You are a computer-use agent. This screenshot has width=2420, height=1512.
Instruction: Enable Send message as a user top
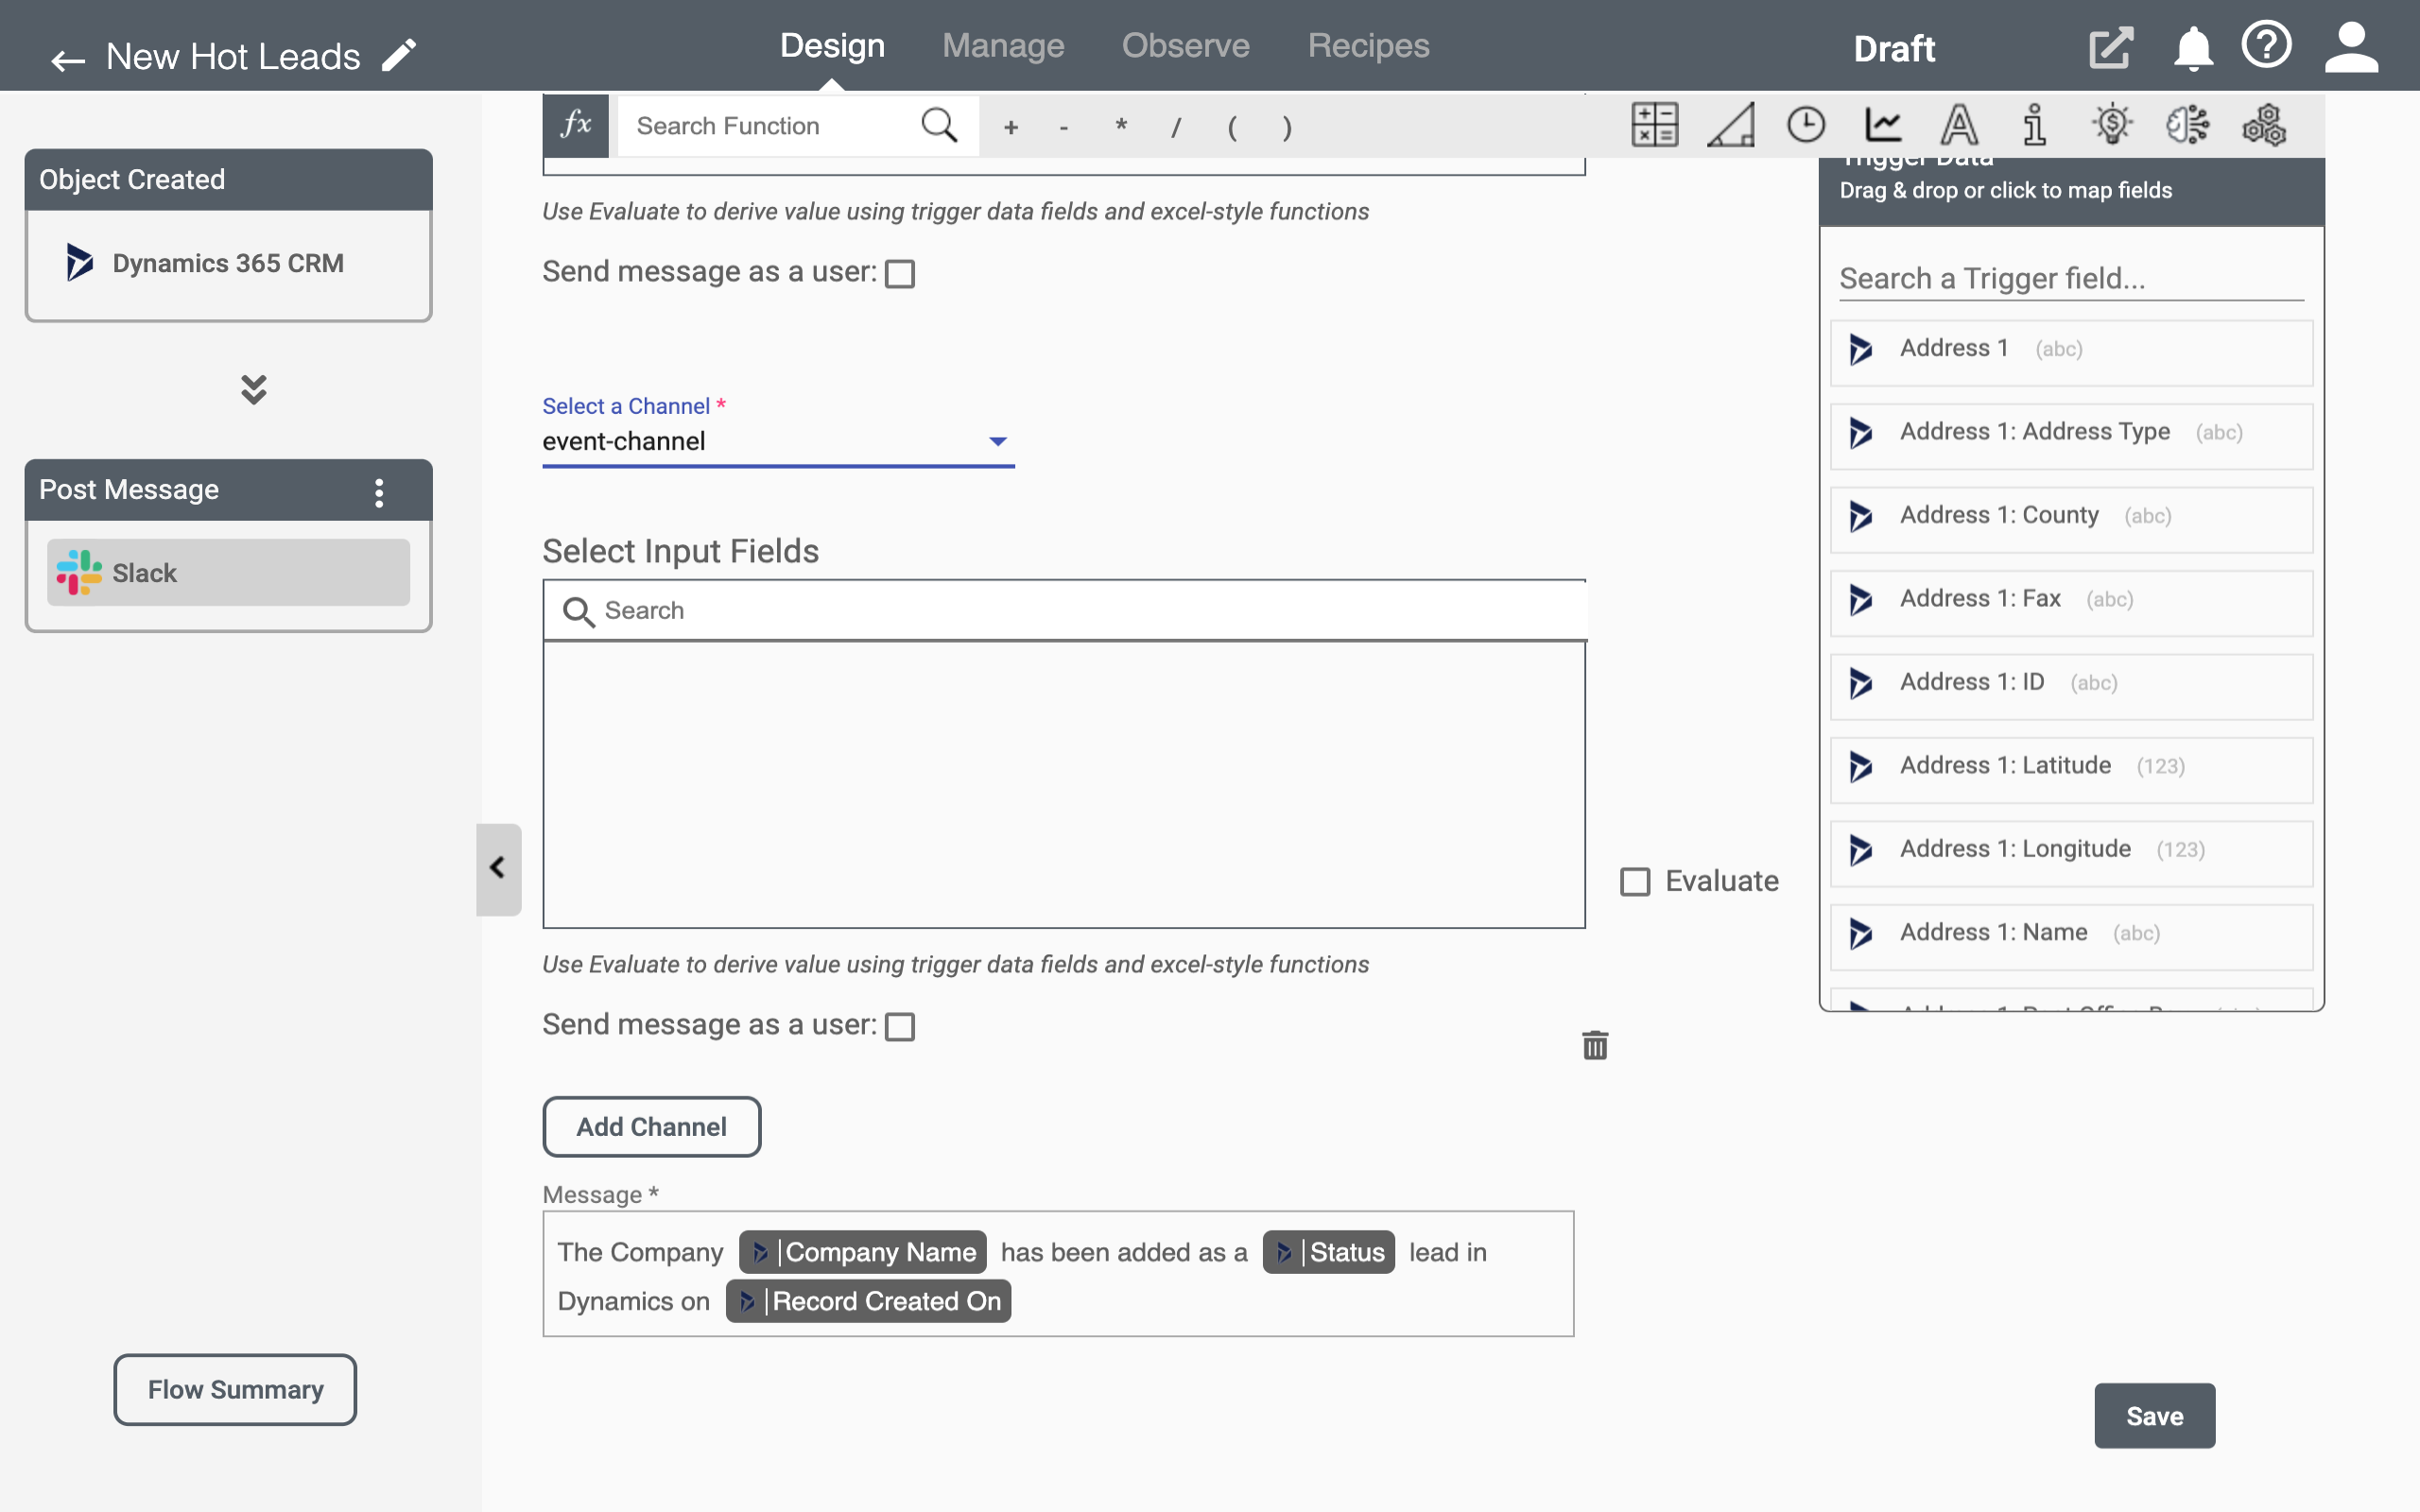(x=899, y=272)
